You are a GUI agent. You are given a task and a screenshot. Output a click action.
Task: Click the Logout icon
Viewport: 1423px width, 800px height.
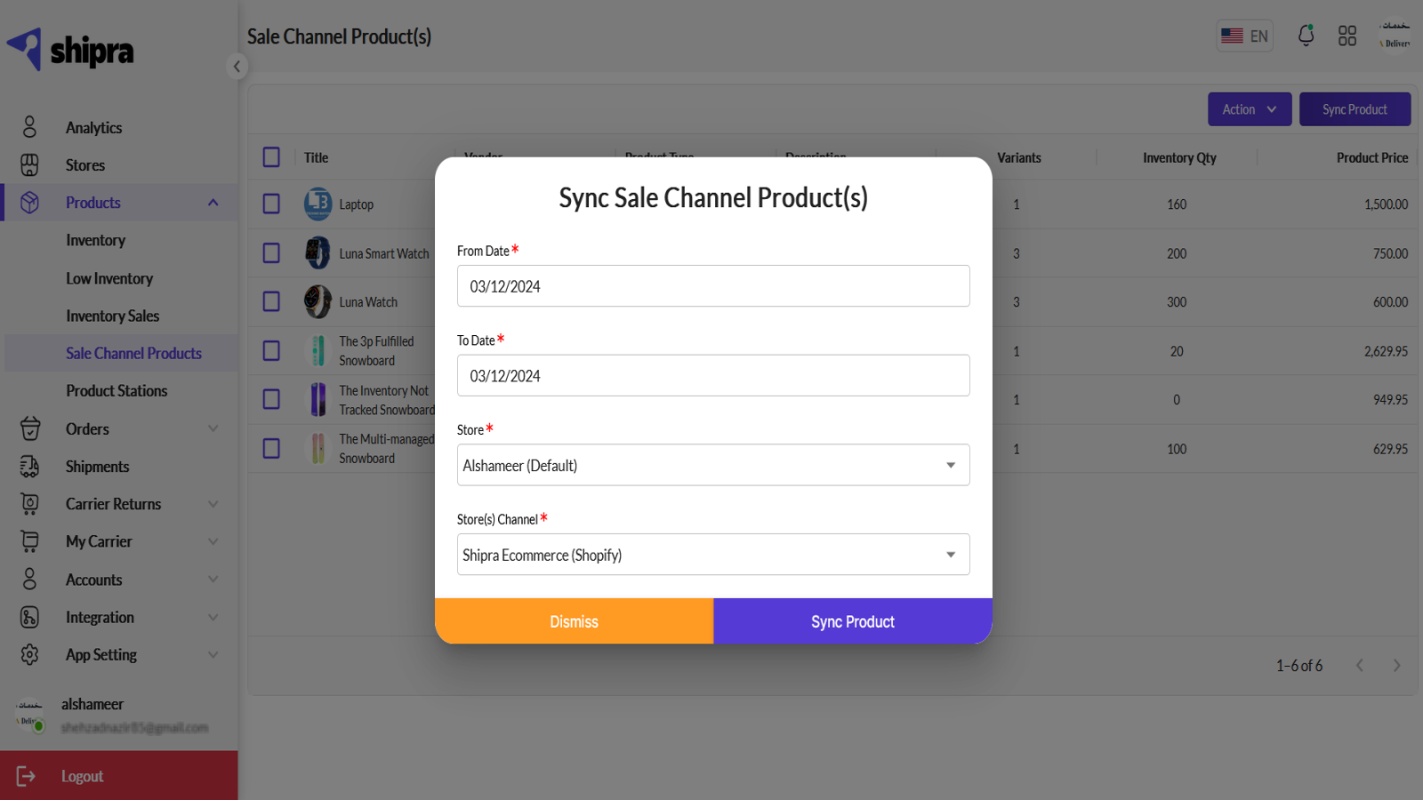point(27,776)
